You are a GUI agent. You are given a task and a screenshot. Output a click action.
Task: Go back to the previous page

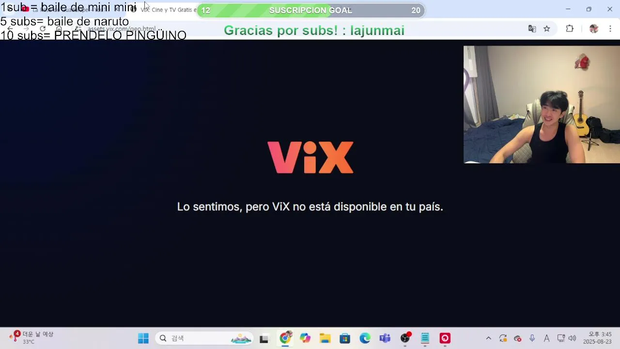coord(10,29)
